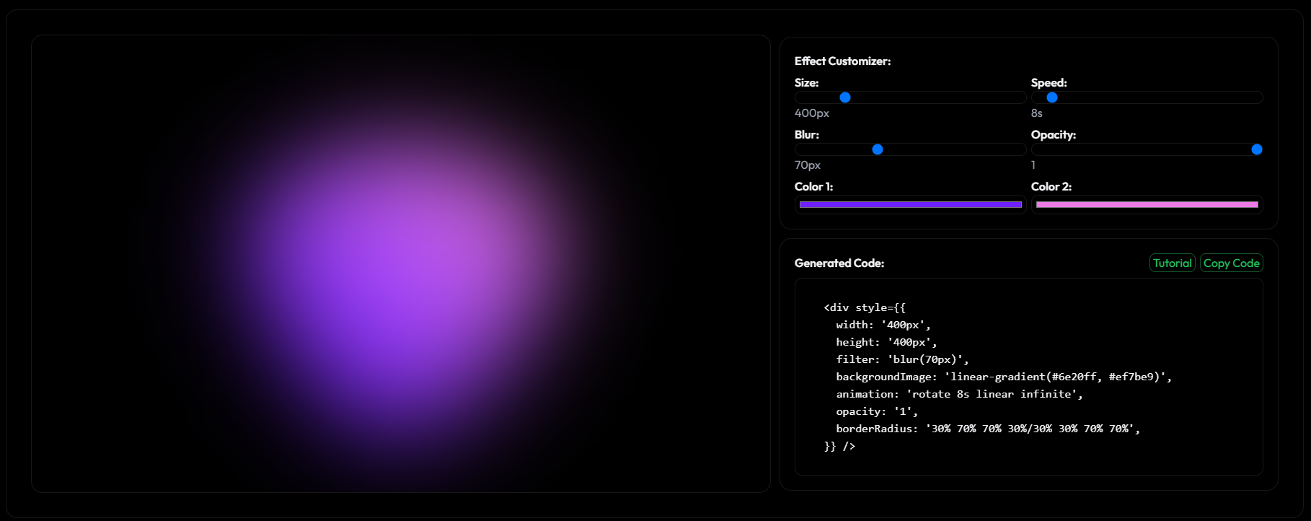Open the Tutorial link
1311x521 pixels.
coord(1172,263)
